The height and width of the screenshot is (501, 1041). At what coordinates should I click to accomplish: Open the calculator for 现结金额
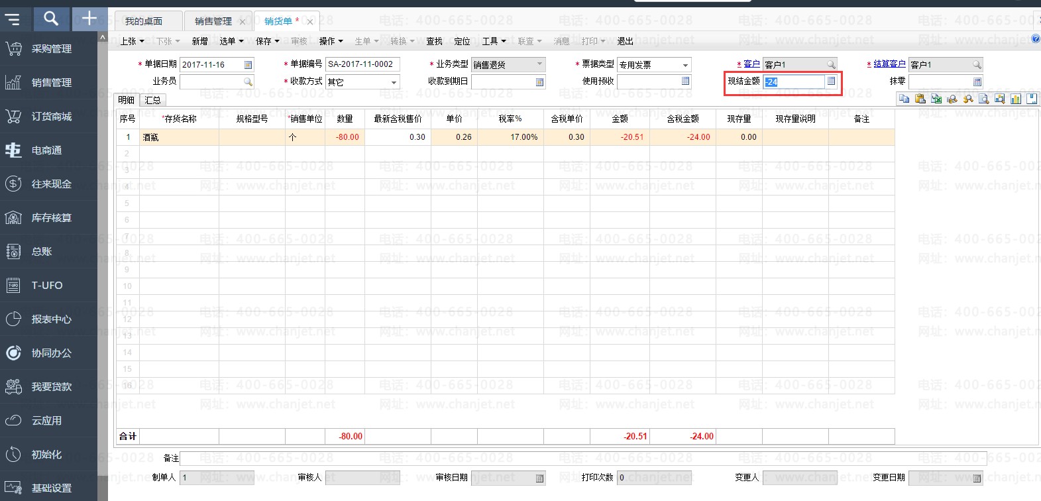click(831, 81)
